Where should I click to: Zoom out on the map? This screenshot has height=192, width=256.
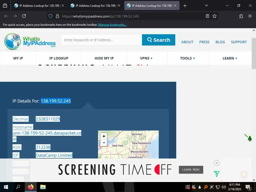coord(104,143)
